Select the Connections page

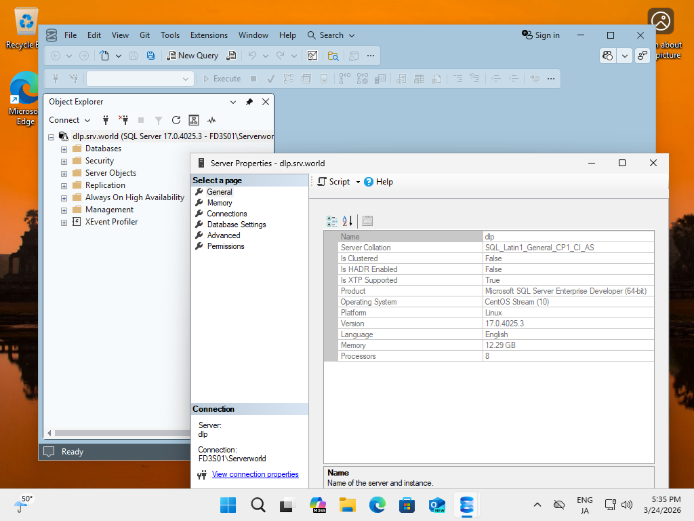227,214
